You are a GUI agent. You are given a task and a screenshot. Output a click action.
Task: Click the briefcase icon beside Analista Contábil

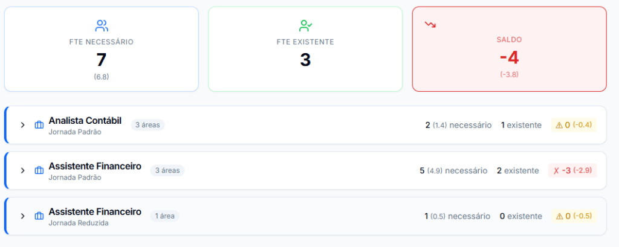pyautogui.click(x=39, y=125)
